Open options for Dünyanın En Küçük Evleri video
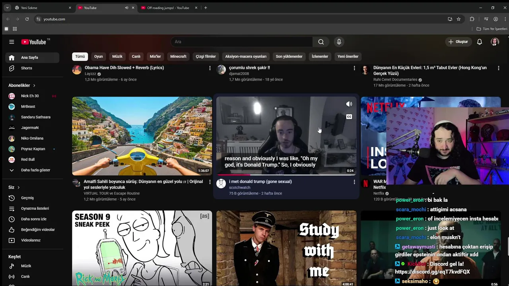 pyautogui.click(x=499, y=68)
